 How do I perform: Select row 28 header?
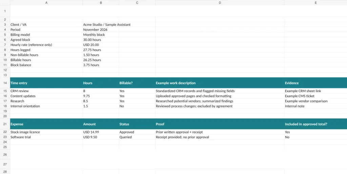[x=5, y=172]
